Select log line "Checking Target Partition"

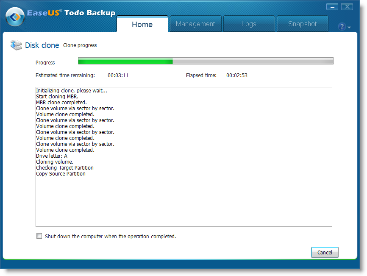coord(64,168)
